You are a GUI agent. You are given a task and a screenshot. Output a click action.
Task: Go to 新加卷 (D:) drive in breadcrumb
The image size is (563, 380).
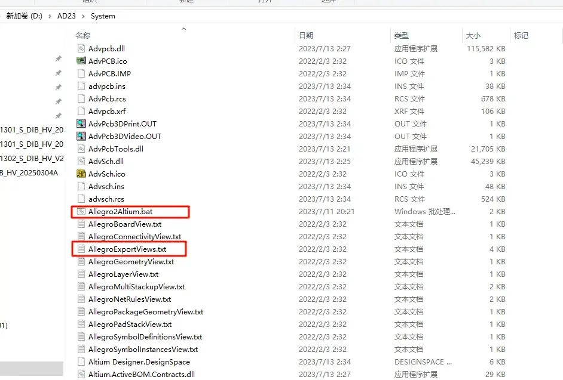pos(24,16)
